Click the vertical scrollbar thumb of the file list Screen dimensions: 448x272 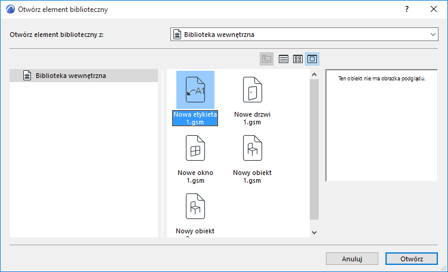315,149
